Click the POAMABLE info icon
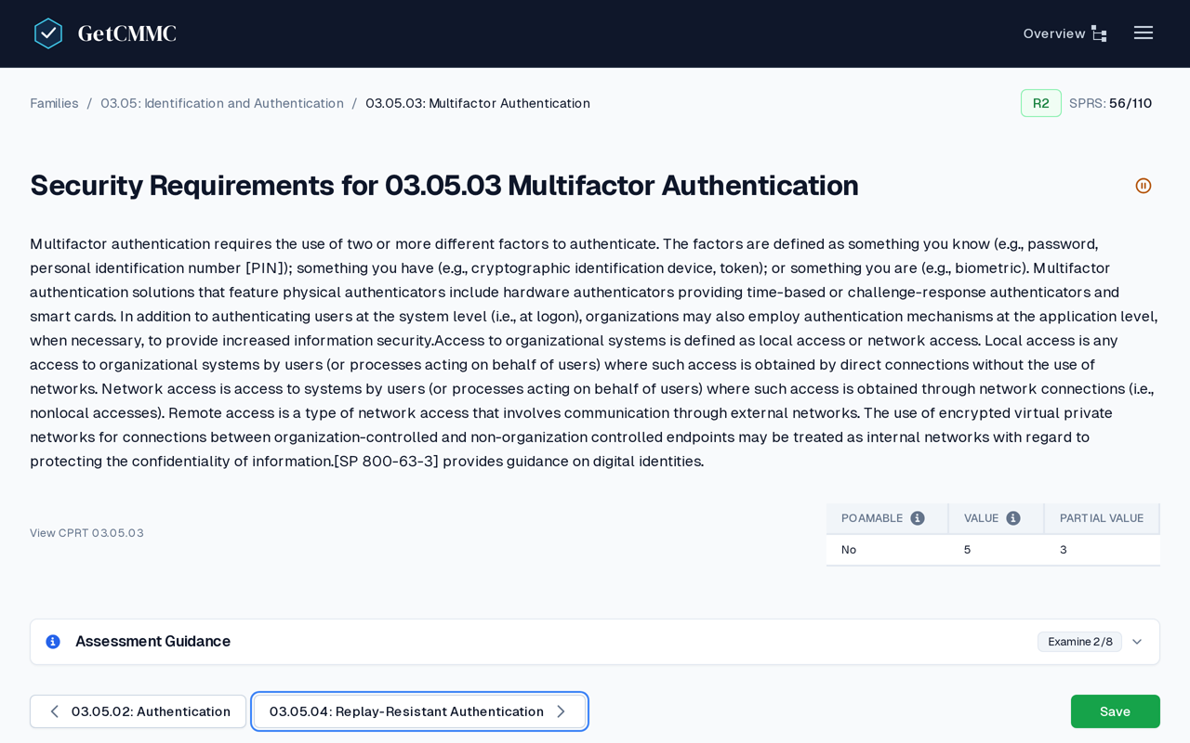1190x743 pixels. (918, 518)
